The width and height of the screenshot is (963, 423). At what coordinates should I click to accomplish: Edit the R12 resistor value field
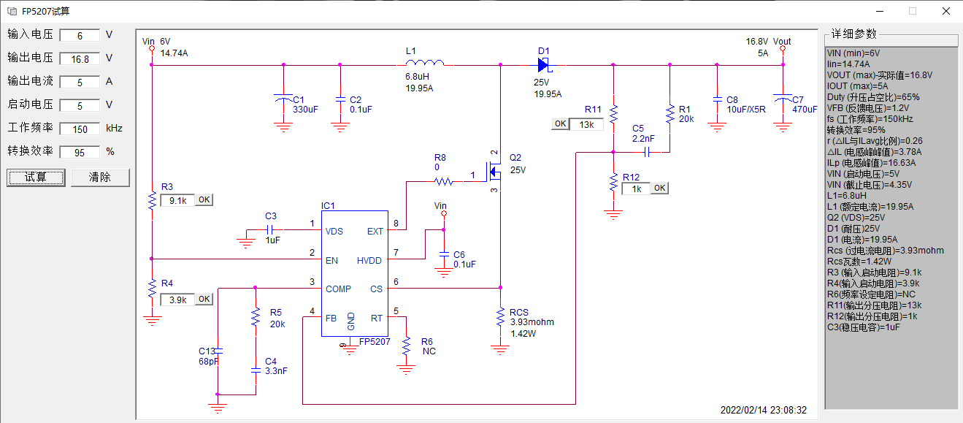tap(636, 188)
